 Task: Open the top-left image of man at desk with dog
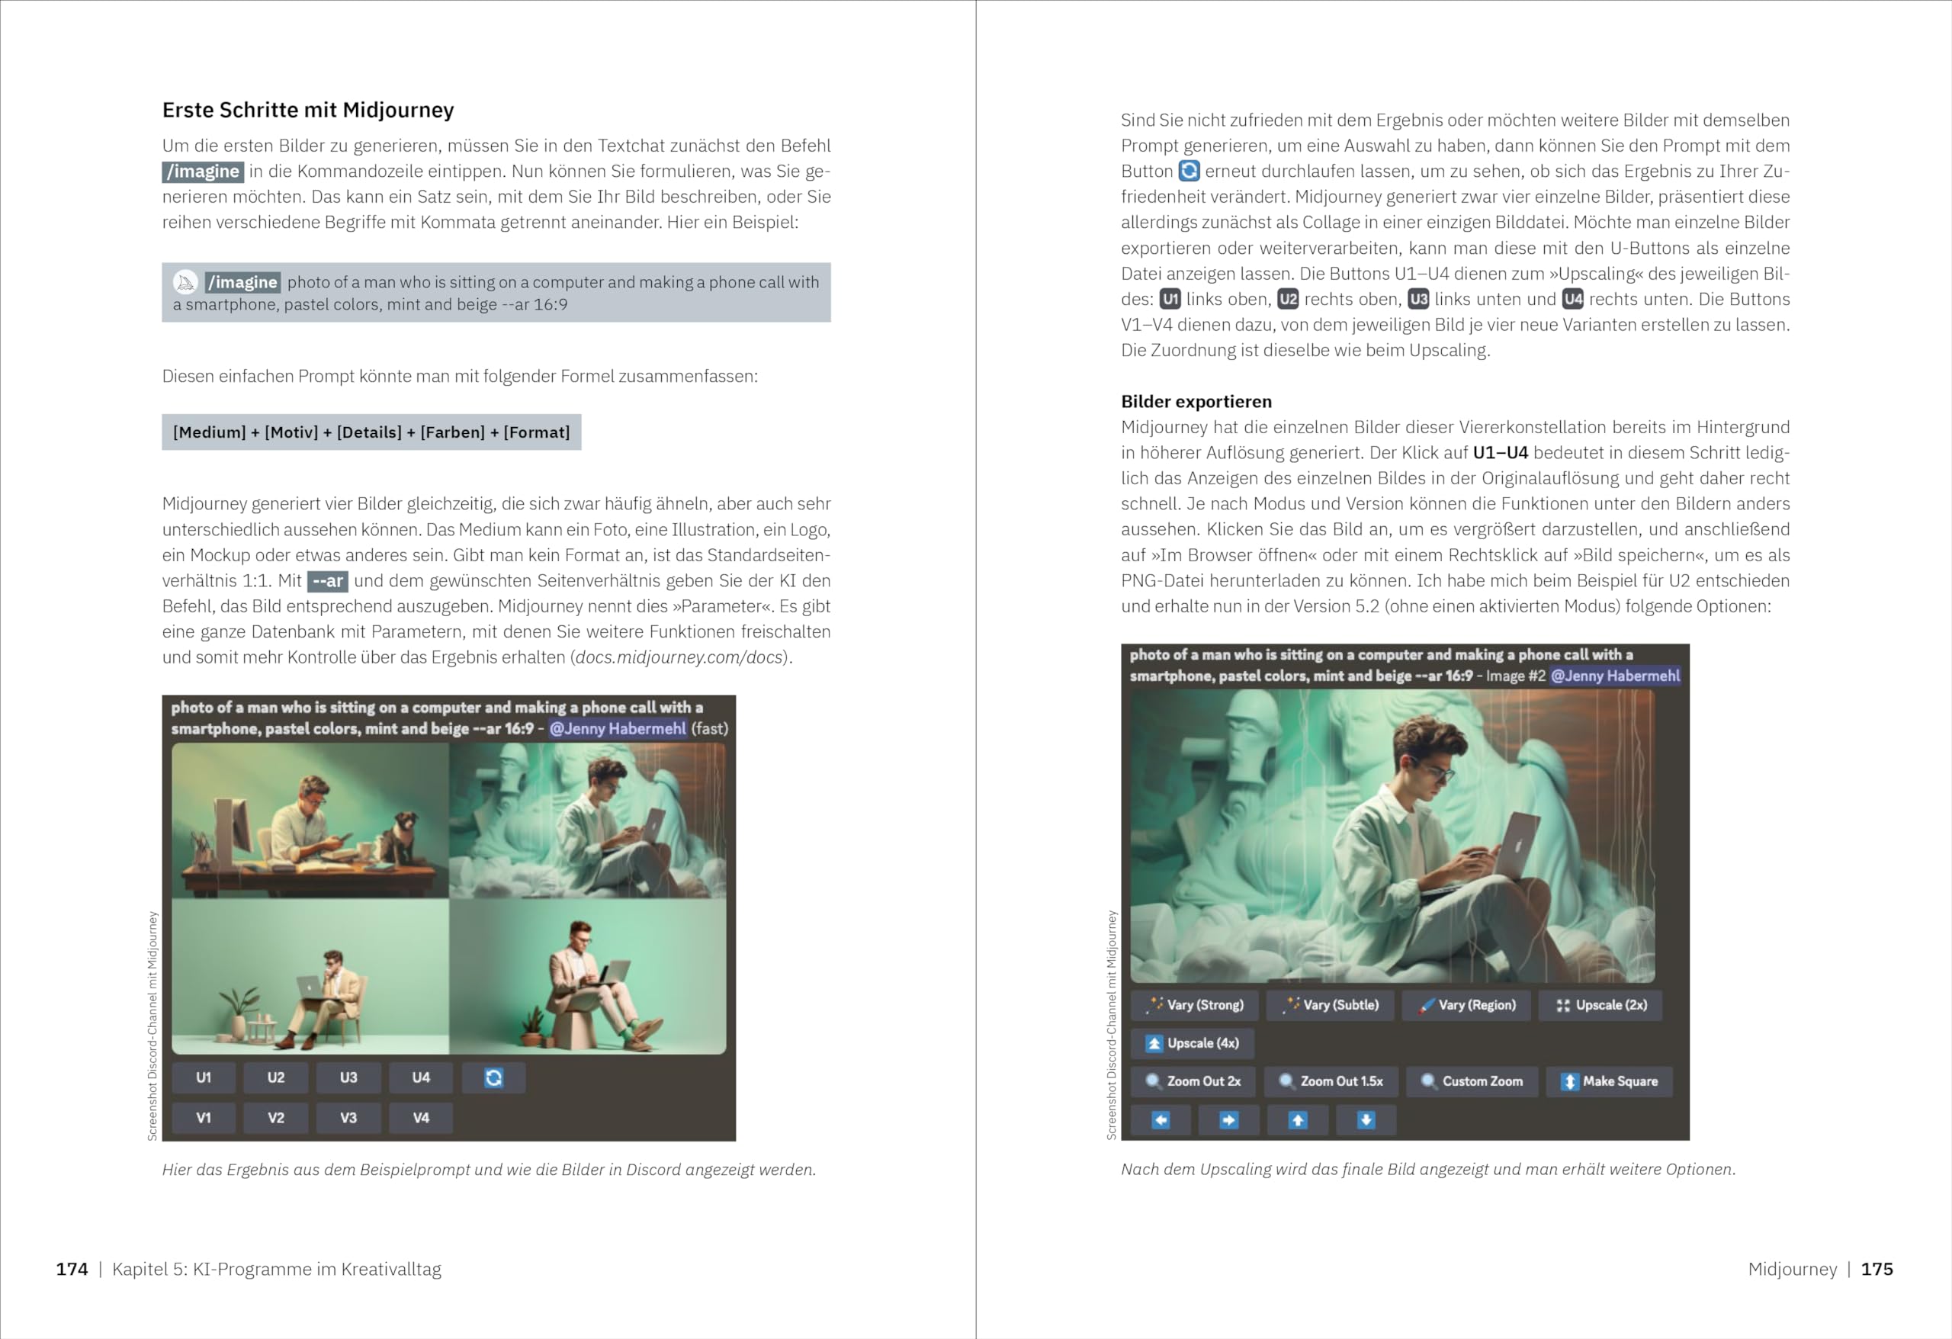(311, 820)
